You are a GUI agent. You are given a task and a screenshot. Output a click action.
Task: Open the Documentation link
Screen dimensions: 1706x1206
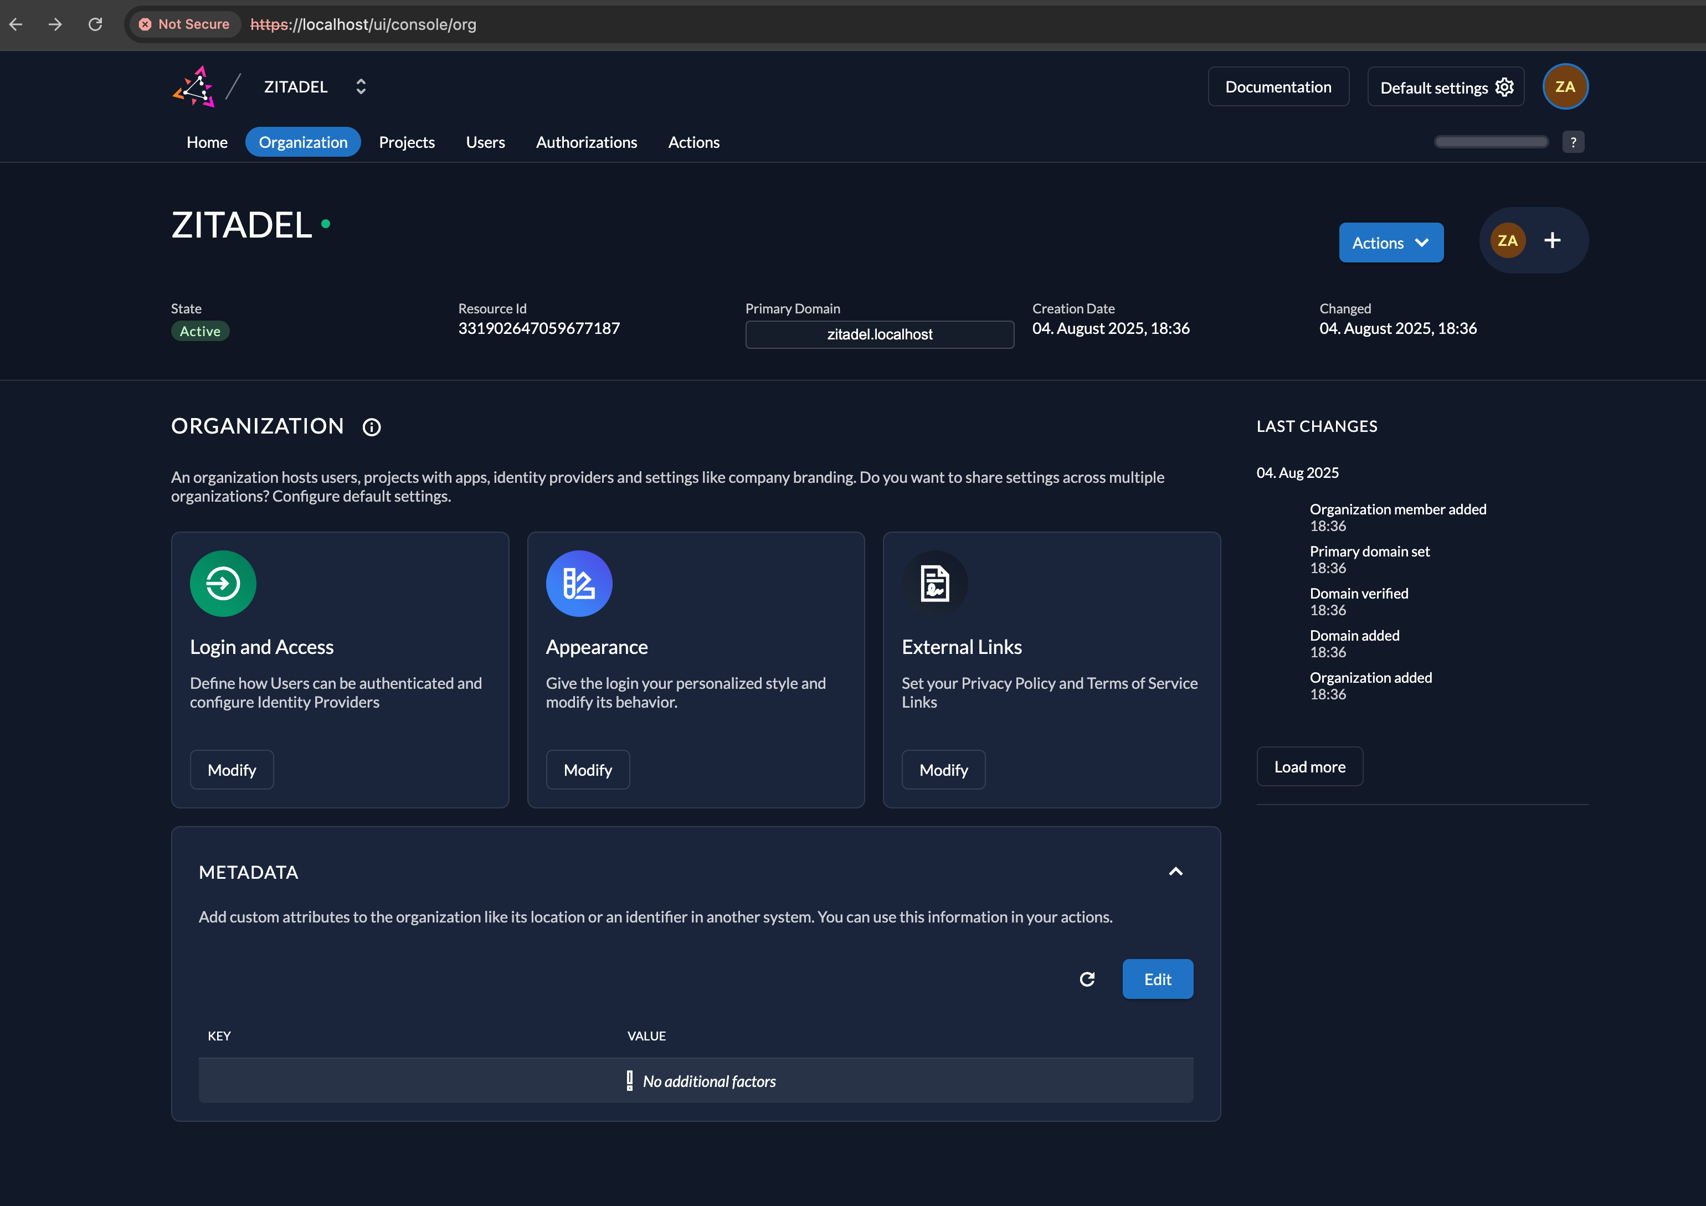(x=1278, y=87)
